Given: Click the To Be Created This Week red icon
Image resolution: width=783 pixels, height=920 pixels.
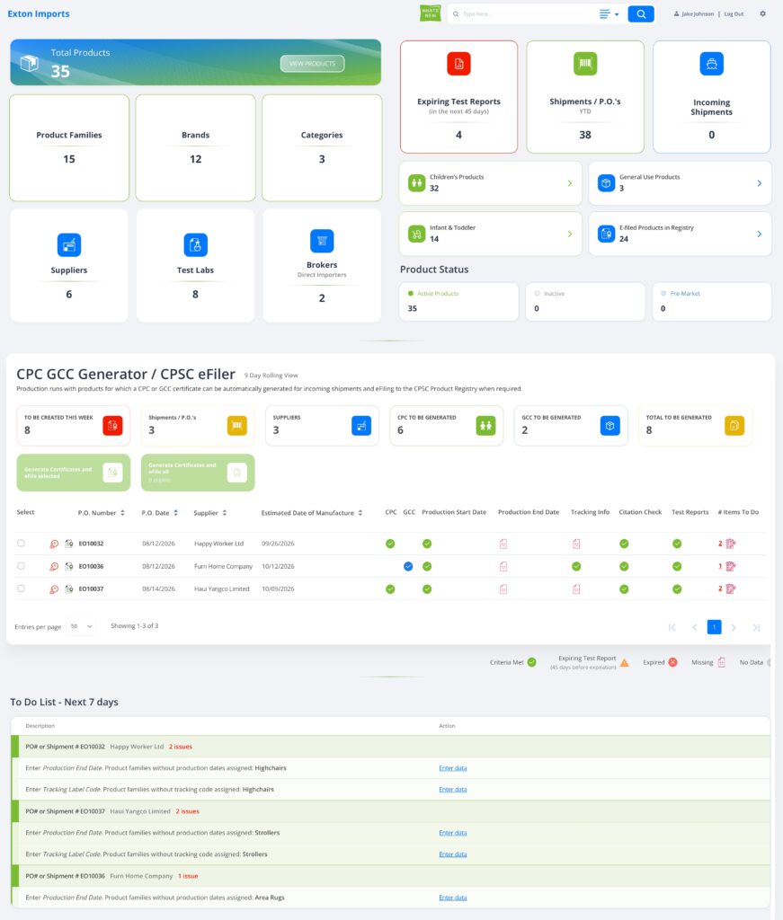Looking at the screenshot, I should [x=112, y=425].
